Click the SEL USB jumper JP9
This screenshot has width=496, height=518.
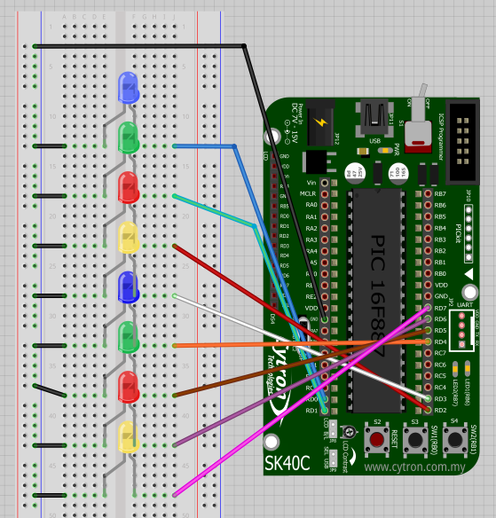pos(333,459)
